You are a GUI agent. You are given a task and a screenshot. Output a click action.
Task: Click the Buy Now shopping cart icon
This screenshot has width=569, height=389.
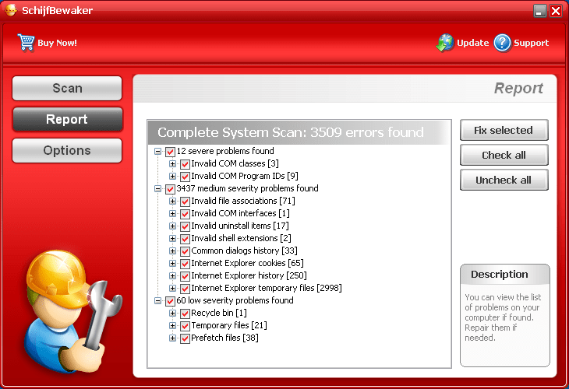pyautogui.click(x=27, y=43)
